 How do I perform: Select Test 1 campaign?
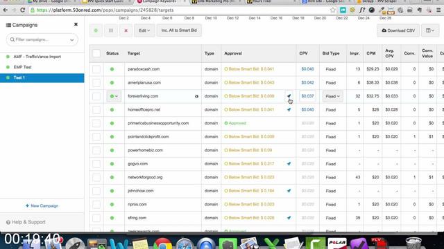point(42,77)
